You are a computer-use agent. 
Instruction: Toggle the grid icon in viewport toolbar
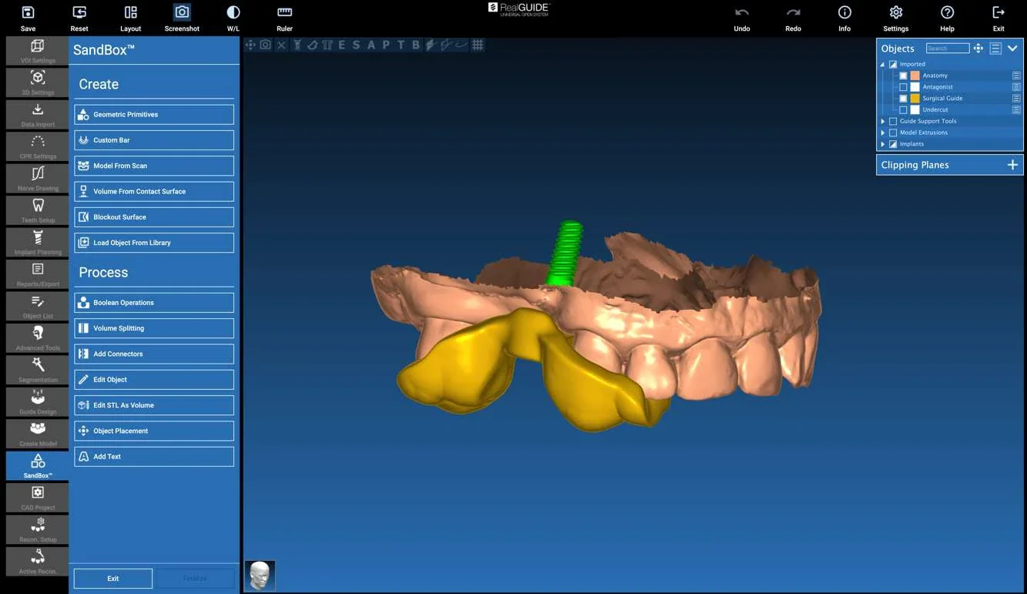pos(478,45)
